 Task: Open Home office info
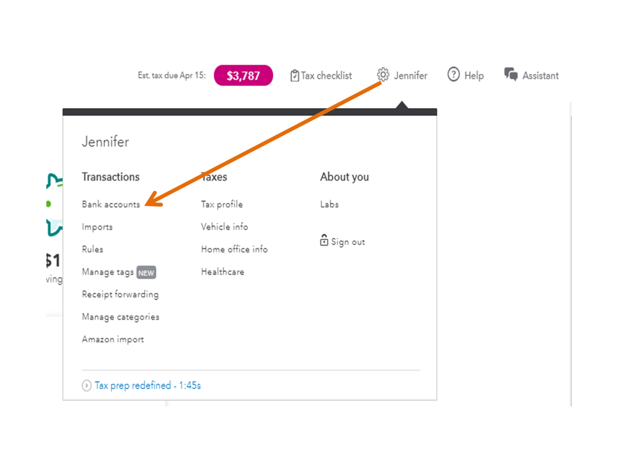point(234,250)
